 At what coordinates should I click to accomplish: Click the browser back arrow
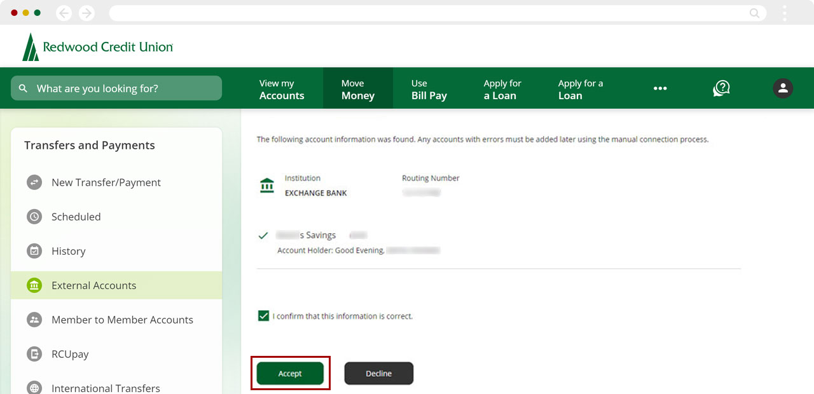(x=64, y=13)
